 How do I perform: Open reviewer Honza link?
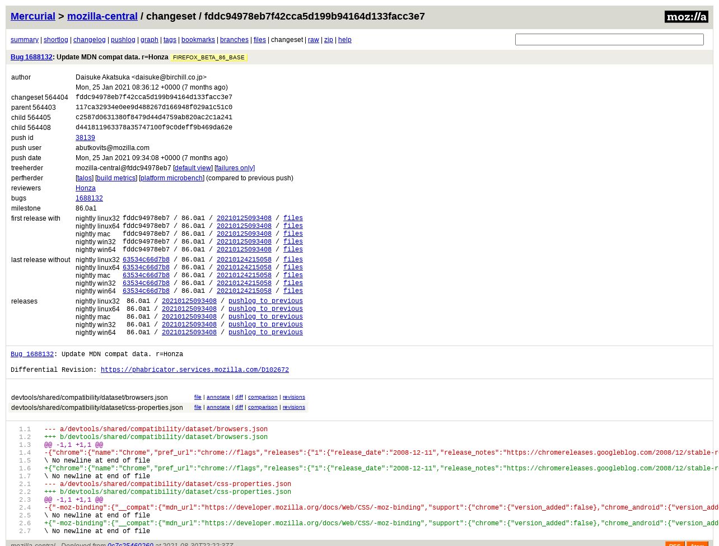pyautogui.click(x=86, y=188)
